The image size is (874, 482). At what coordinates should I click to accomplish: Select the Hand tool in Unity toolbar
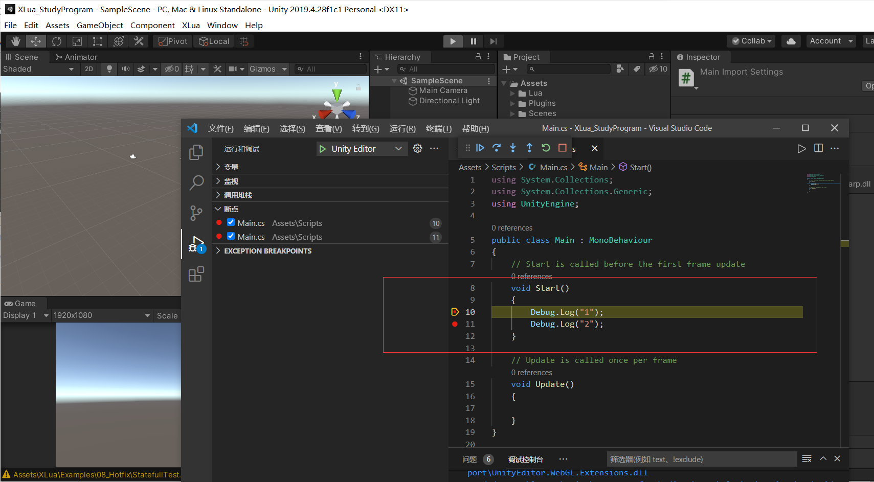coord(15,41)
